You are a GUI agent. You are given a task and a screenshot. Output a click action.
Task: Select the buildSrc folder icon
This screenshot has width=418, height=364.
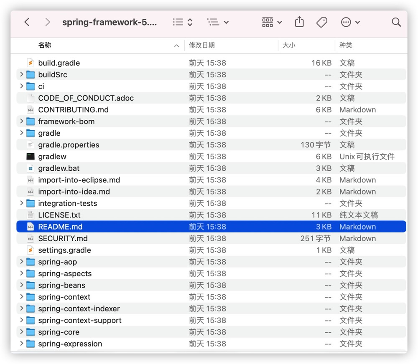click(31, 75)
